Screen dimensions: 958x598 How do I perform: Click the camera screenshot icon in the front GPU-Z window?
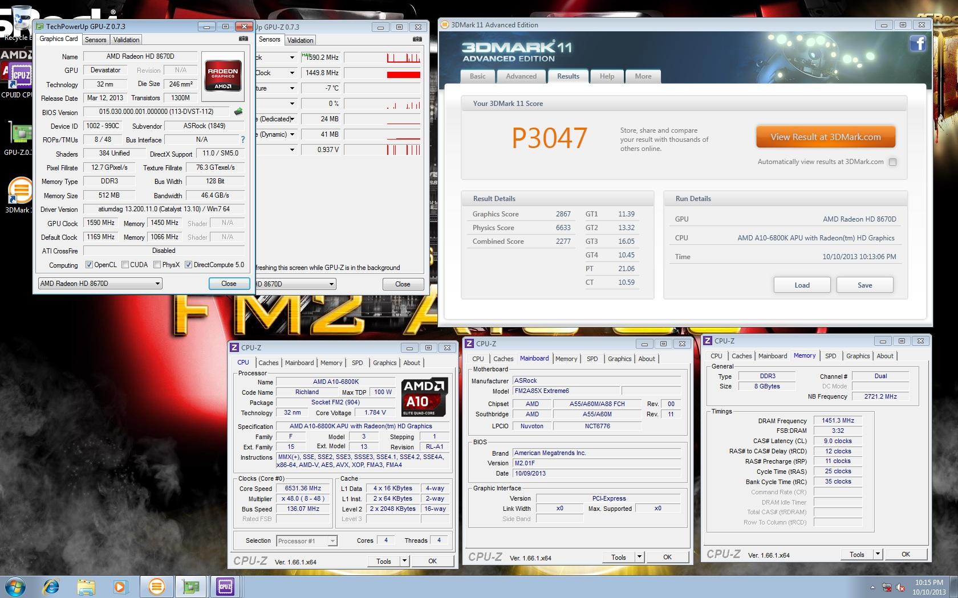(243, 39)
